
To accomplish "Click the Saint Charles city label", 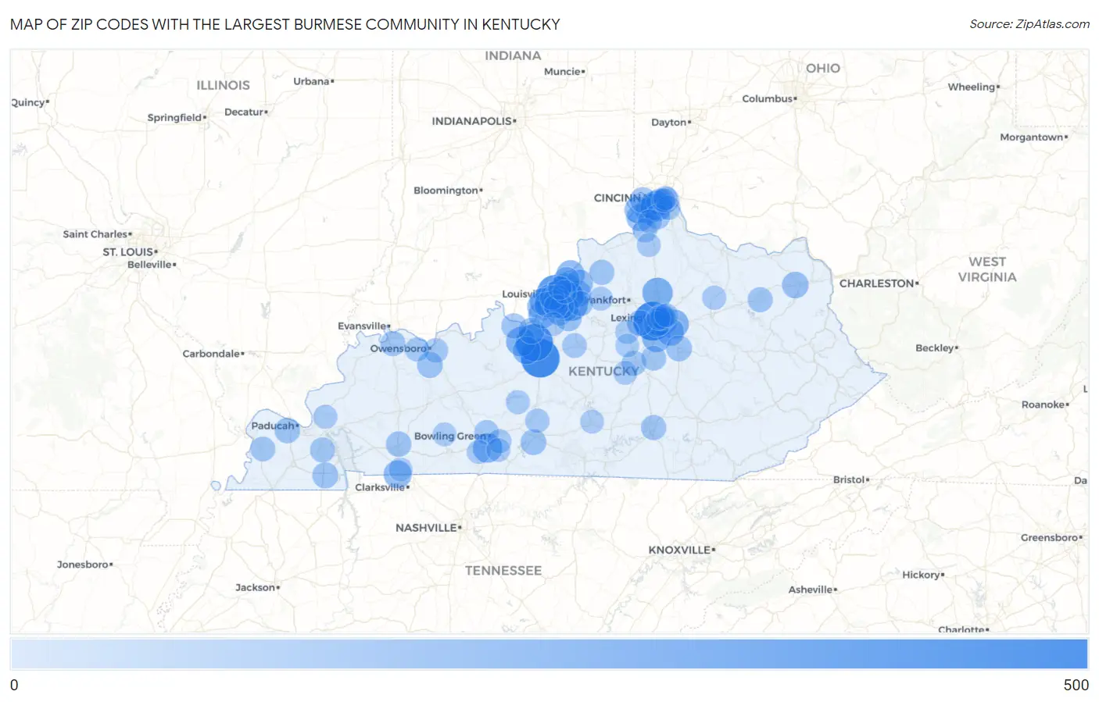I will click(95, 234).
